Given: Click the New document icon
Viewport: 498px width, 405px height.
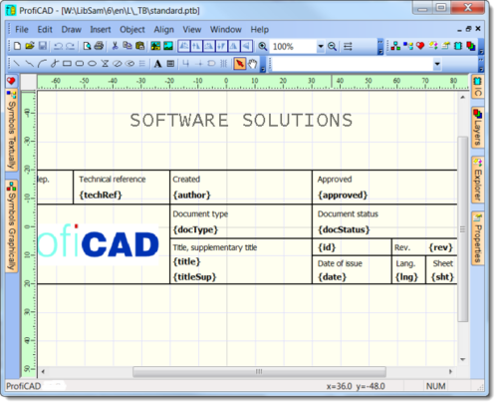Looking at the screenshot, I should (x=17, y=46).
